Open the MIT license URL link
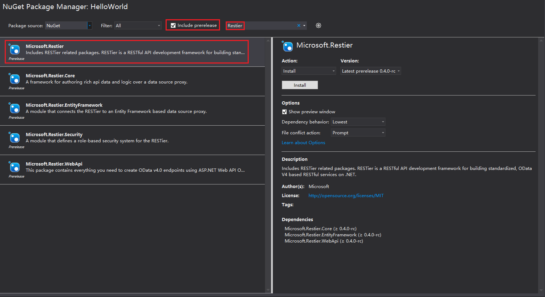This screenshot has height=297, width=545. tap(346, 196)
